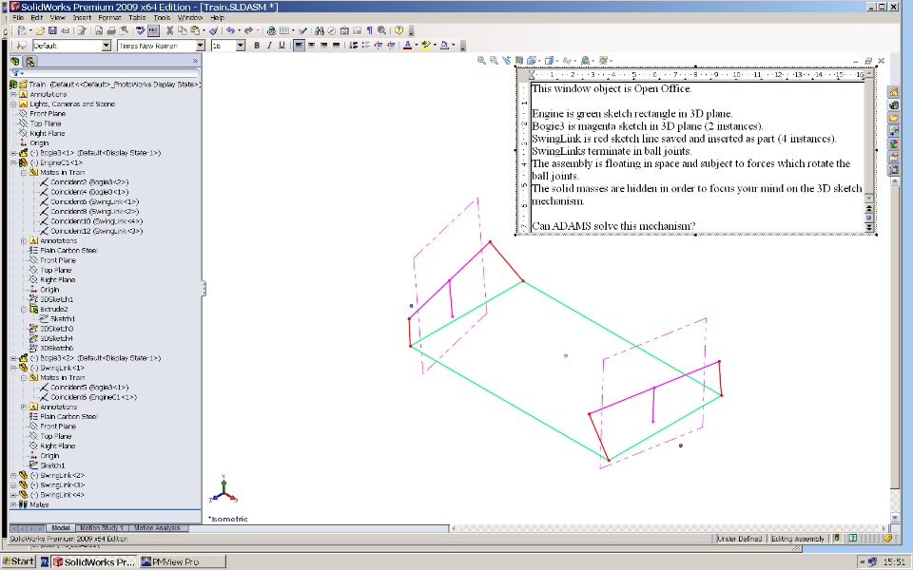The height and width of the screenshot is (570, 913).
Task: Click the Appearances color ball icon in task pane
Action: pyautogui.click(x=893, y=143)
